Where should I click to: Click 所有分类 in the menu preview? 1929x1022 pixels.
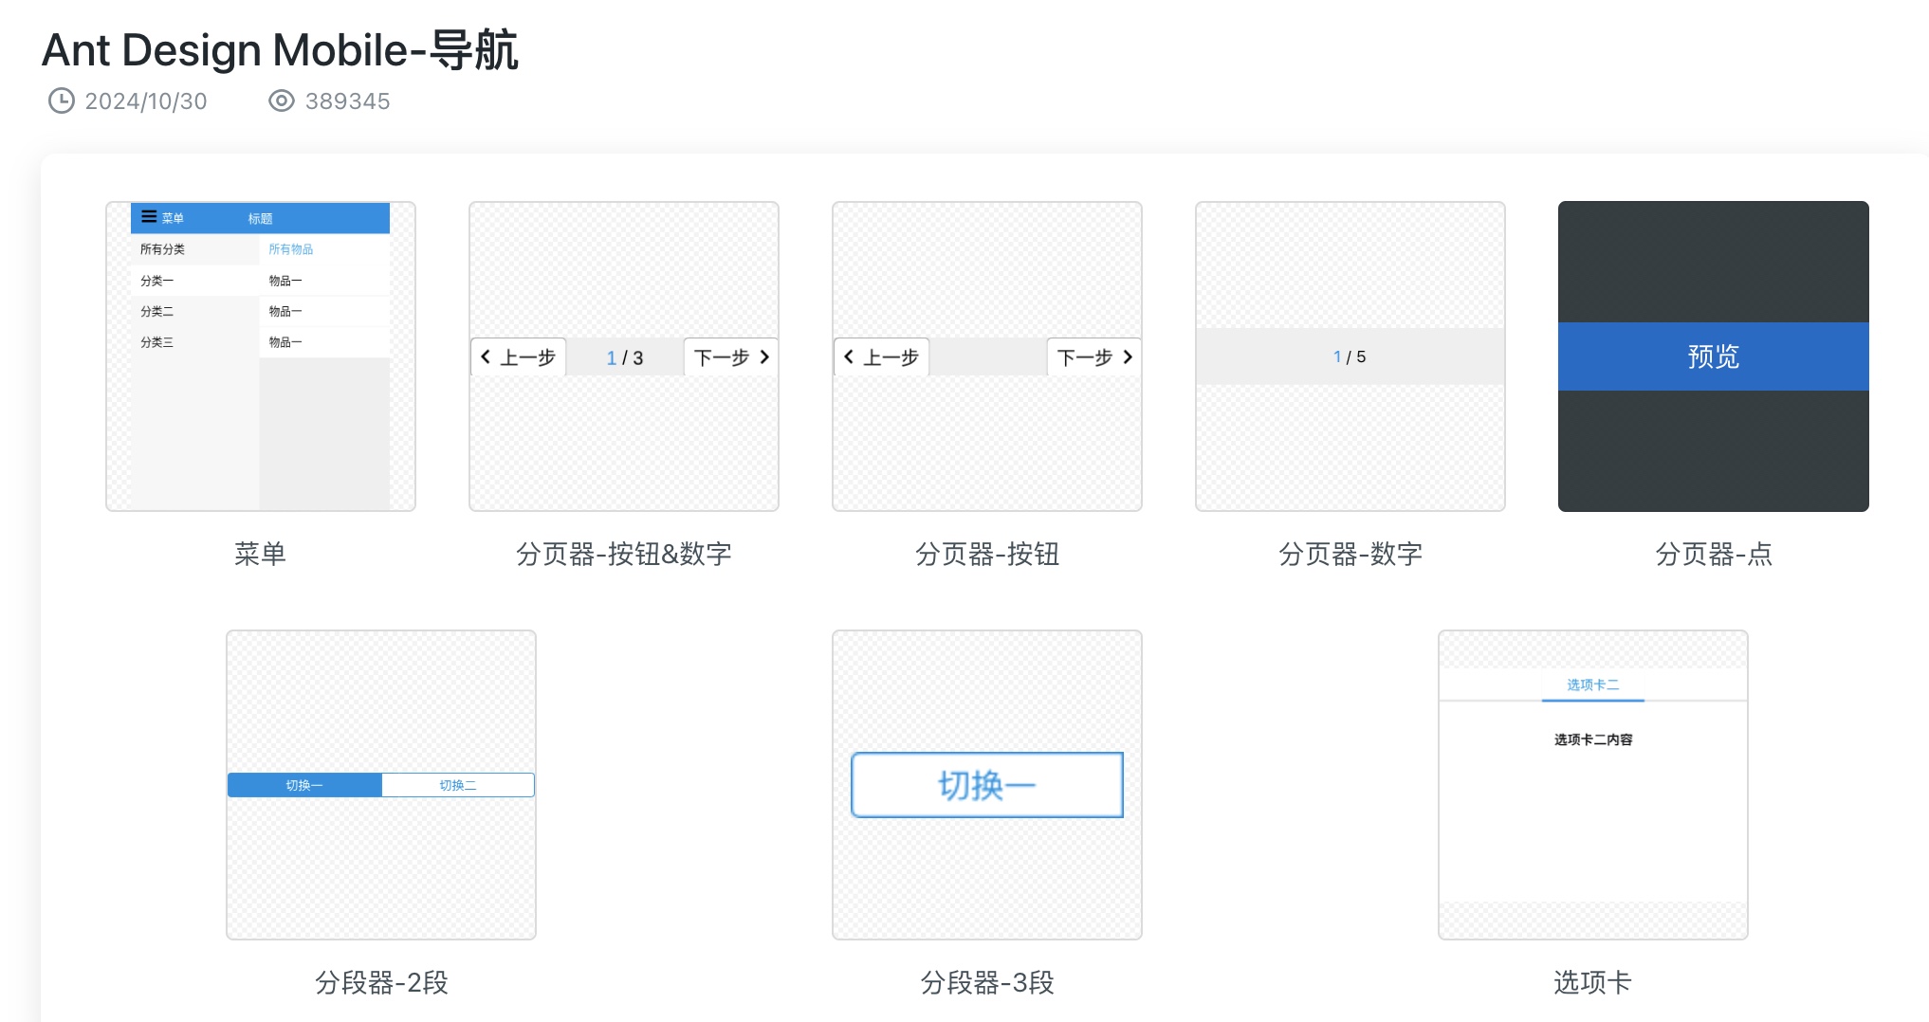pos(162,249)
